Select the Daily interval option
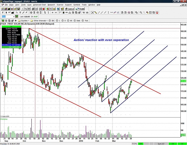 77,21
